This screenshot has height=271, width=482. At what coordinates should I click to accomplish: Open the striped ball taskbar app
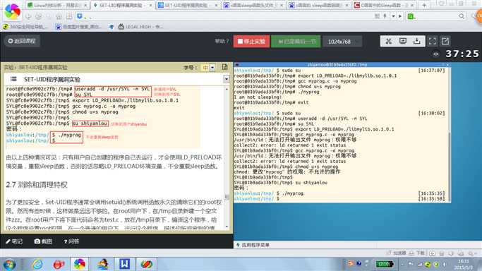pos(147,264)
